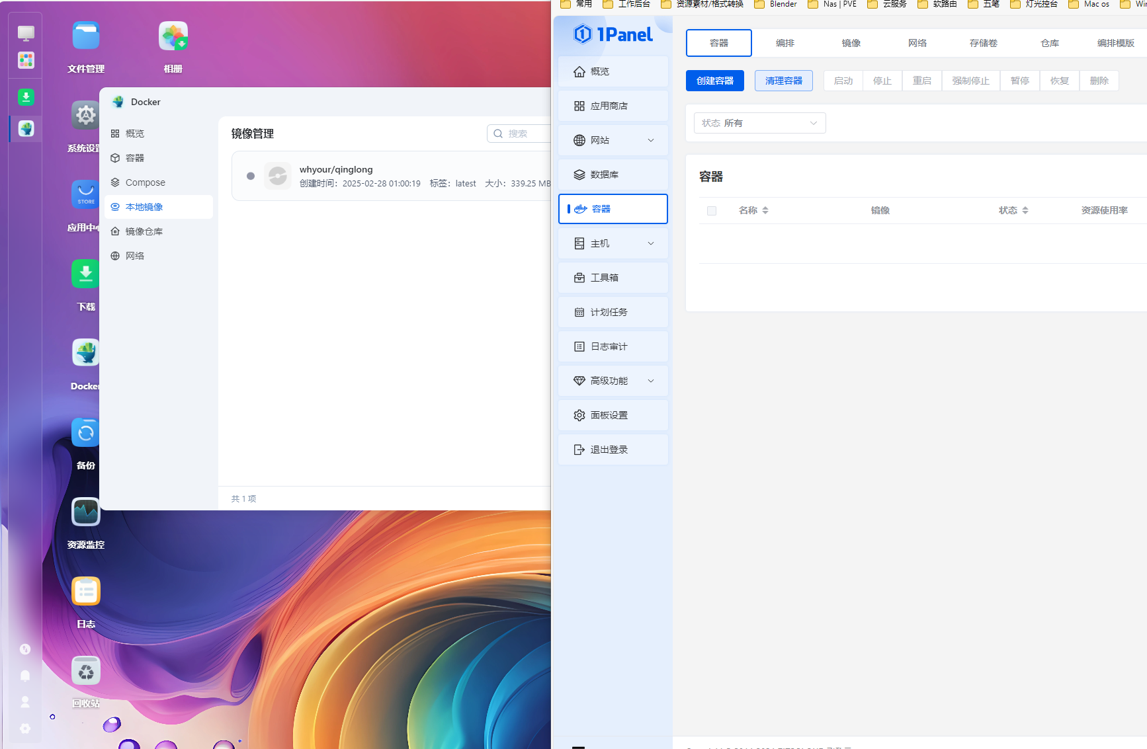1147x749 pixels.
Task: Open the 回收站 recycle bin icon
Action: 86,671
